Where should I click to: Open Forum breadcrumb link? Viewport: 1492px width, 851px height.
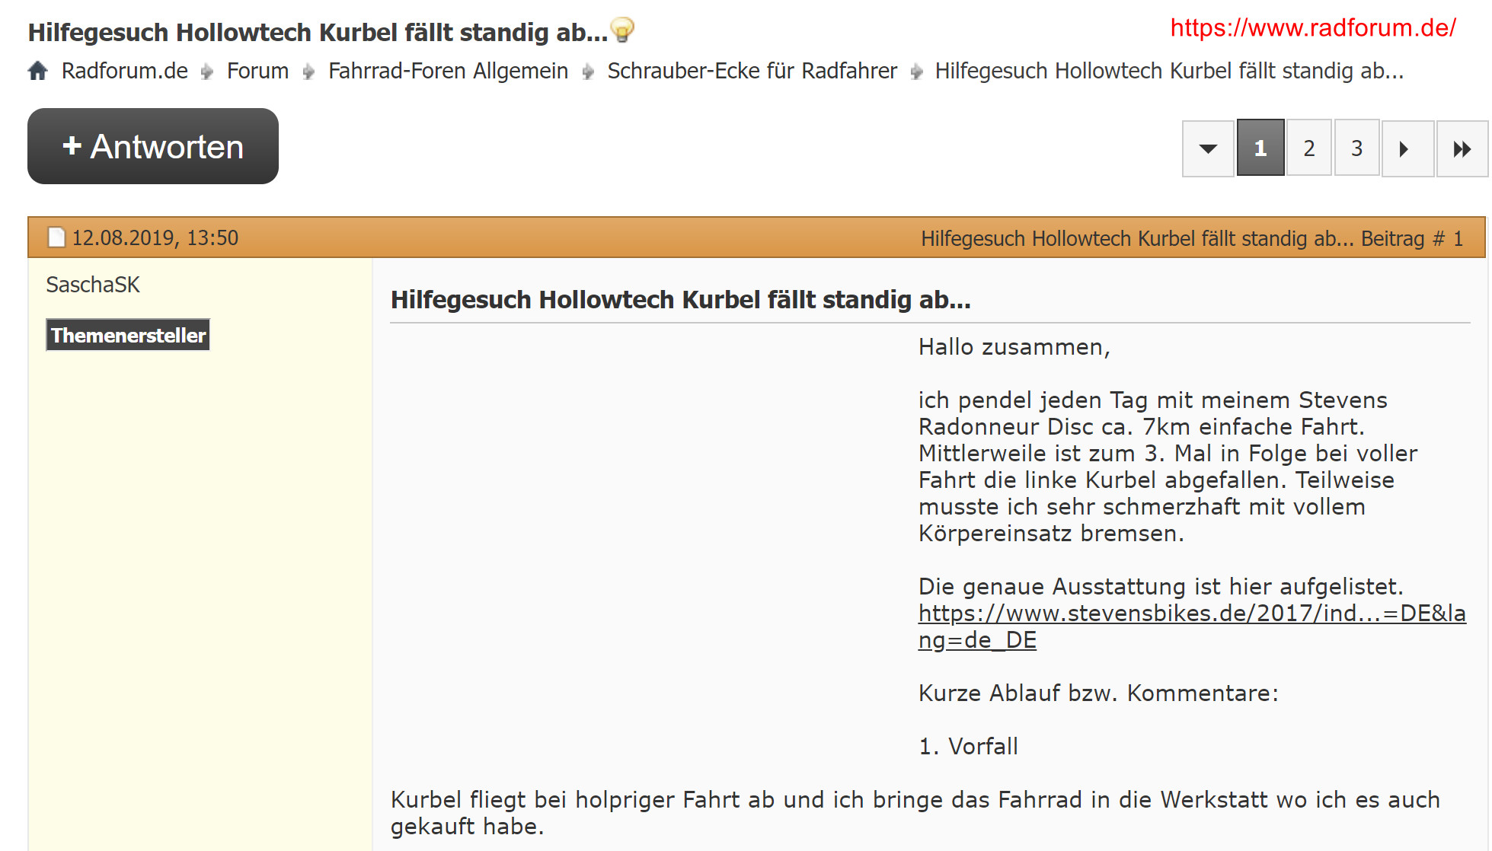coord(257,71)
